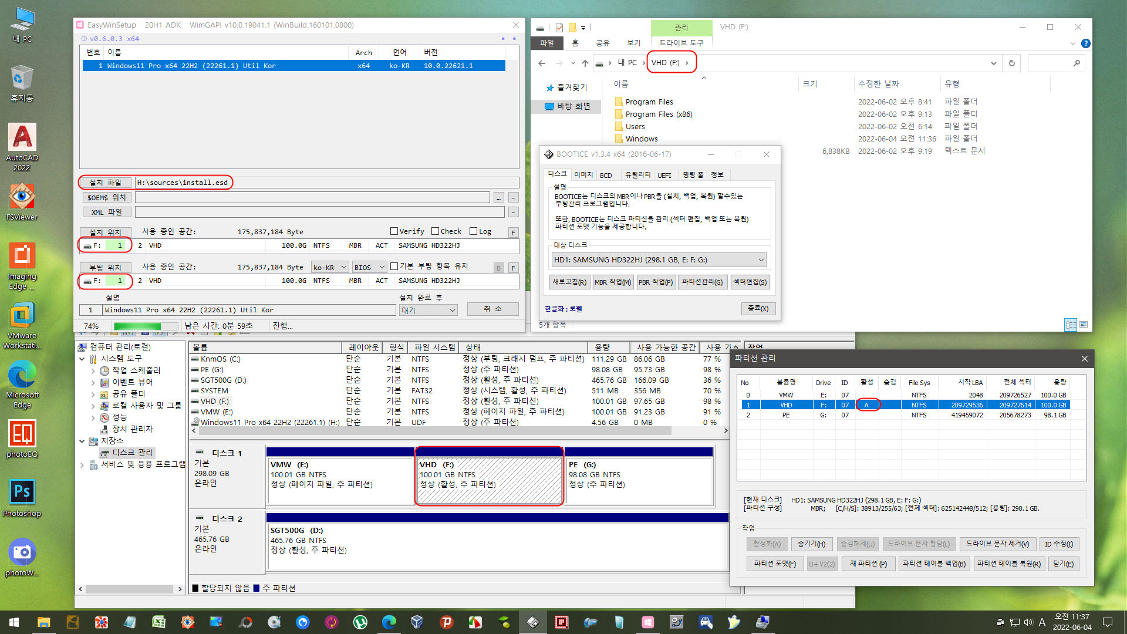The height and width of the screenshot is (634, 1127).
Task: Switch Explorer to large icons view
Action: [x=1084, y=325]
